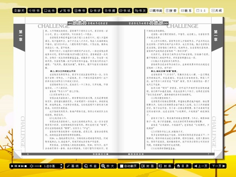Turn forward using the bottom-right page curl
The width and height of the screenshot is (236, 177).
pos(219,155)
